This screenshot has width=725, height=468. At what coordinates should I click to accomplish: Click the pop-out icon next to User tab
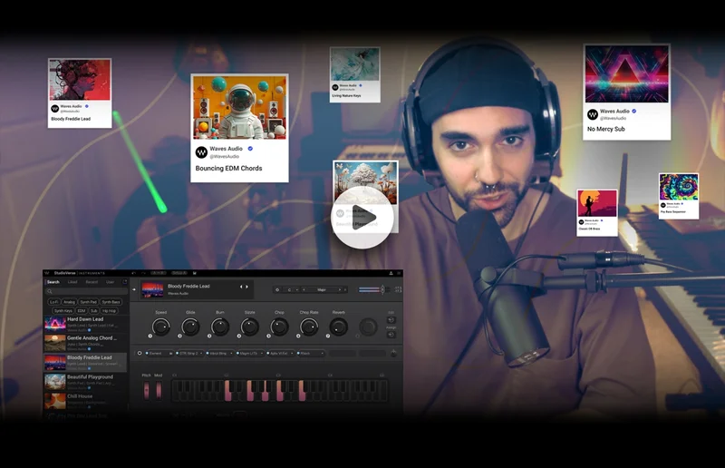click(x=125, y=282)
